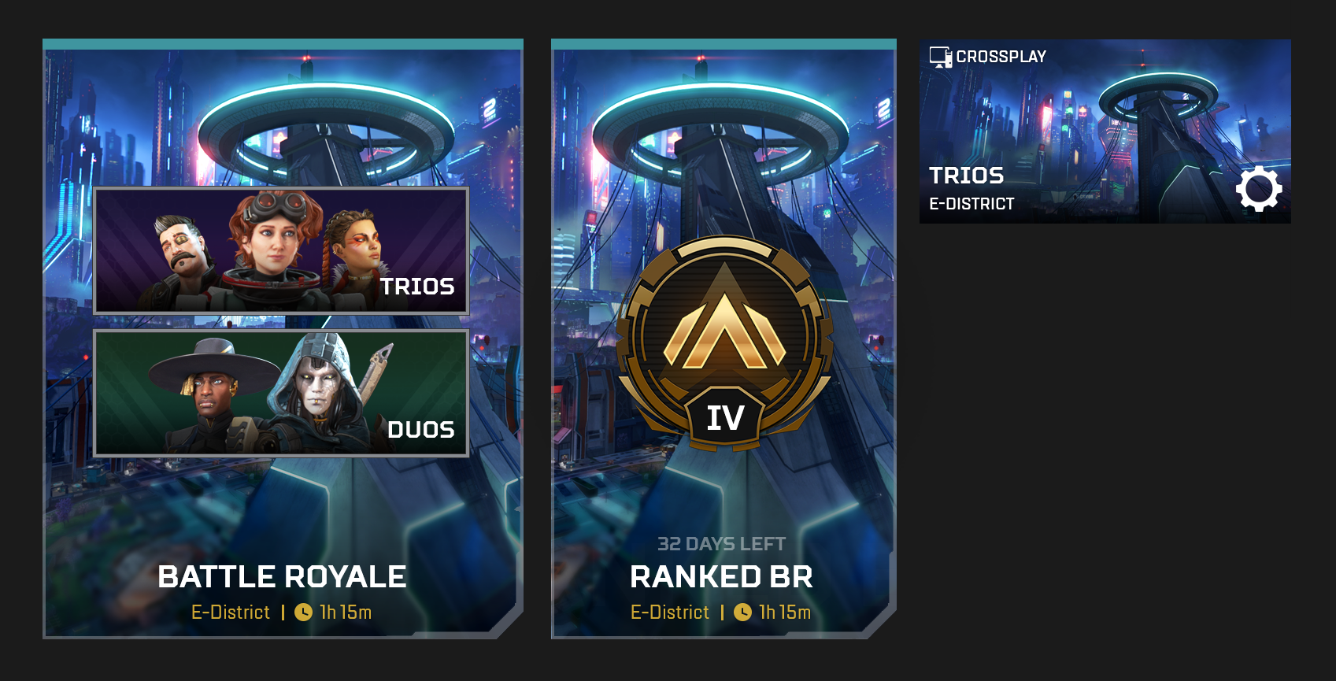Screen dimensions: 1336x681
Task: Select the IV tier emblem plate
Action: click(725, 418)
